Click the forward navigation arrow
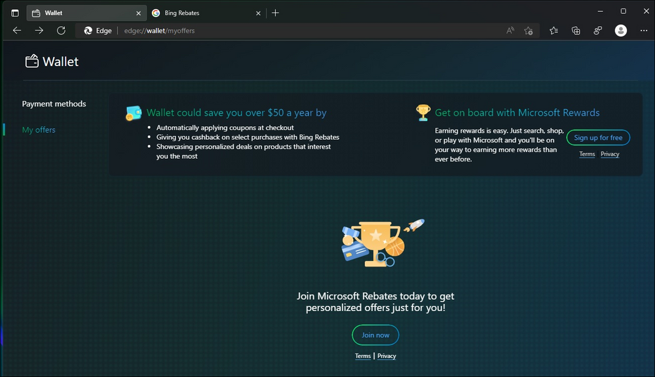The width and height of the screenshot is (655, 377). (x=39, y=30)
